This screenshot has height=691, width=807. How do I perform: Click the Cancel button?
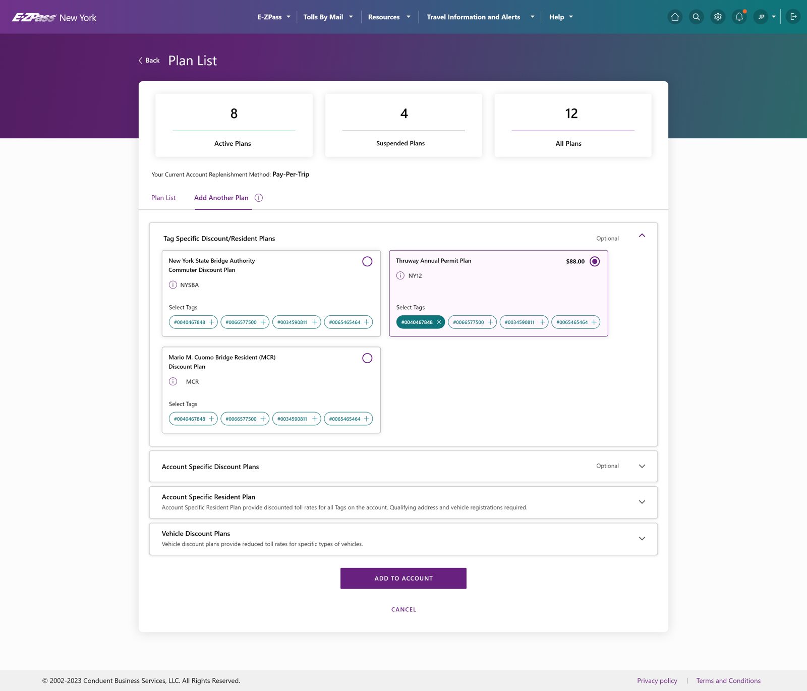point(404,609)
